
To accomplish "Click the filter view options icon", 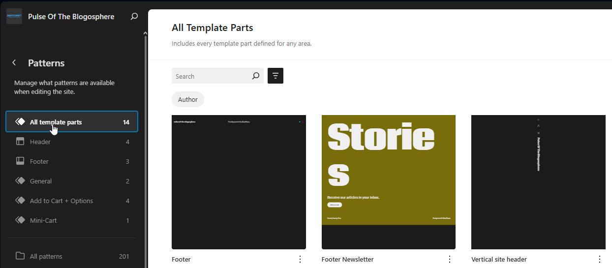I will point(275,76).
